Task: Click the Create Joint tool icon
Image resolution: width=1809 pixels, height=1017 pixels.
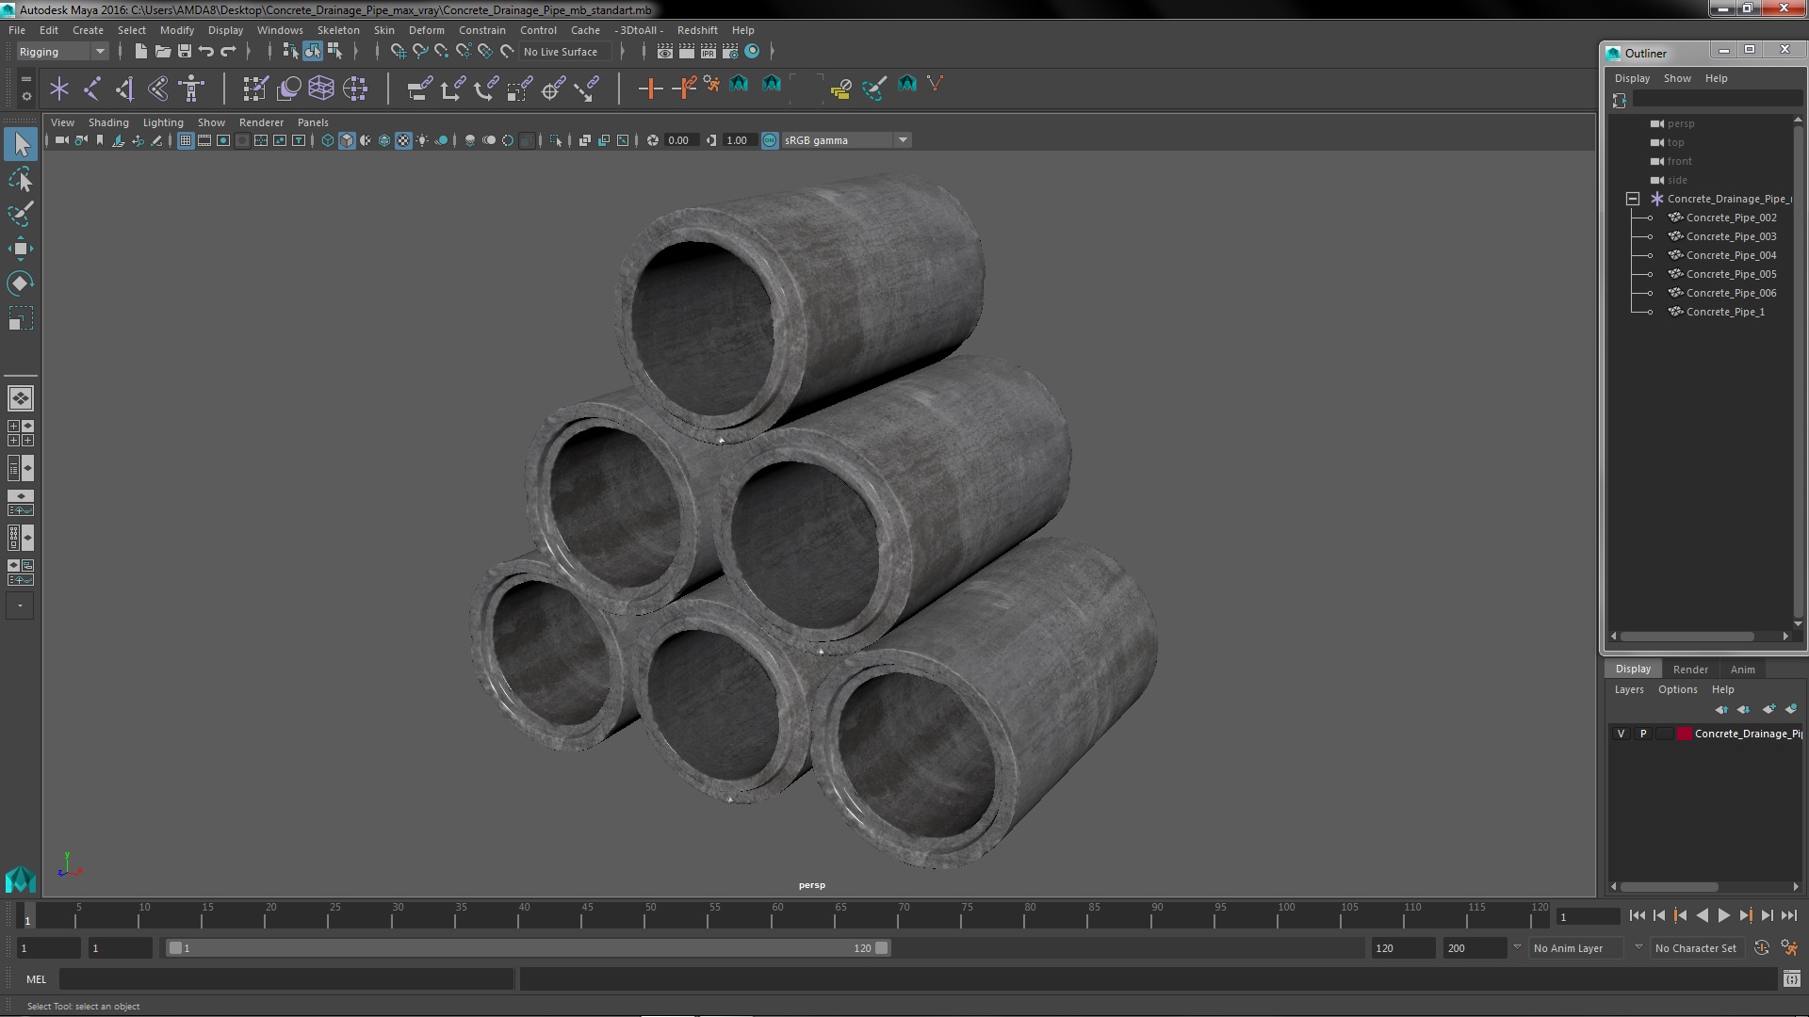Action: pos(92,89)
